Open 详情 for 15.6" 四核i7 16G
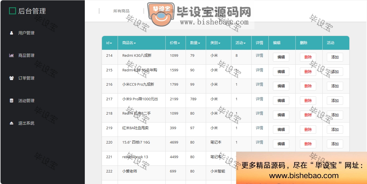The width and height of the screenshot is (367, 184). [259, 142]
